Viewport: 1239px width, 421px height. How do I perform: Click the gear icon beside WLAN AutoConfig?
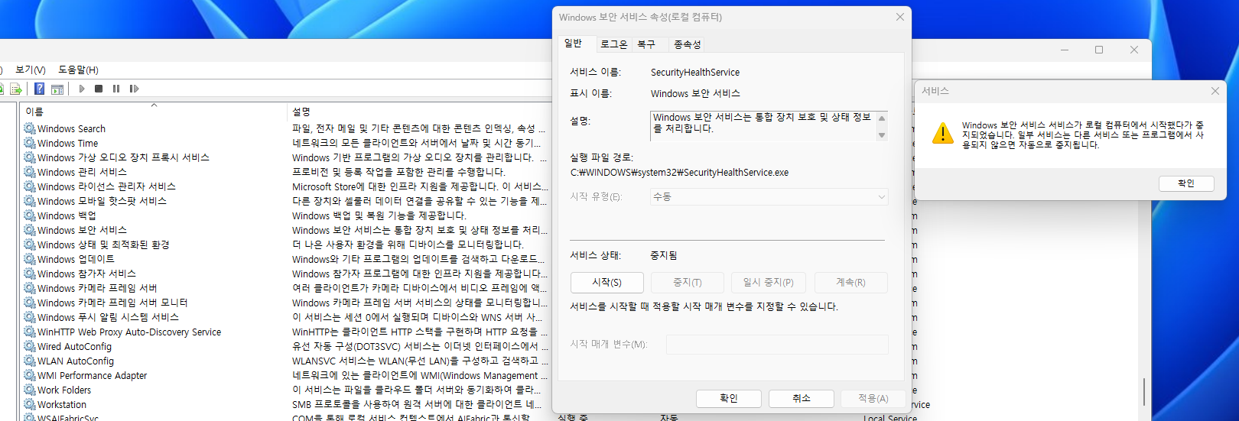point(30,361)
